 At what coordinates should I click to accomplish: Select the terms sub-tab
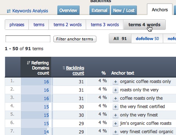pyautogui.click(x=39, y=25)
